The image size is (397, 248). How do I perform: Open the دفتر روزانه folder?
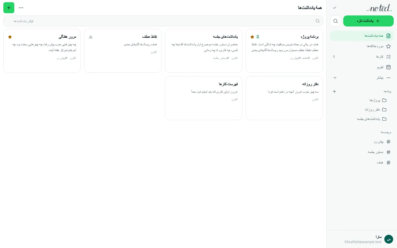[362, 110]
